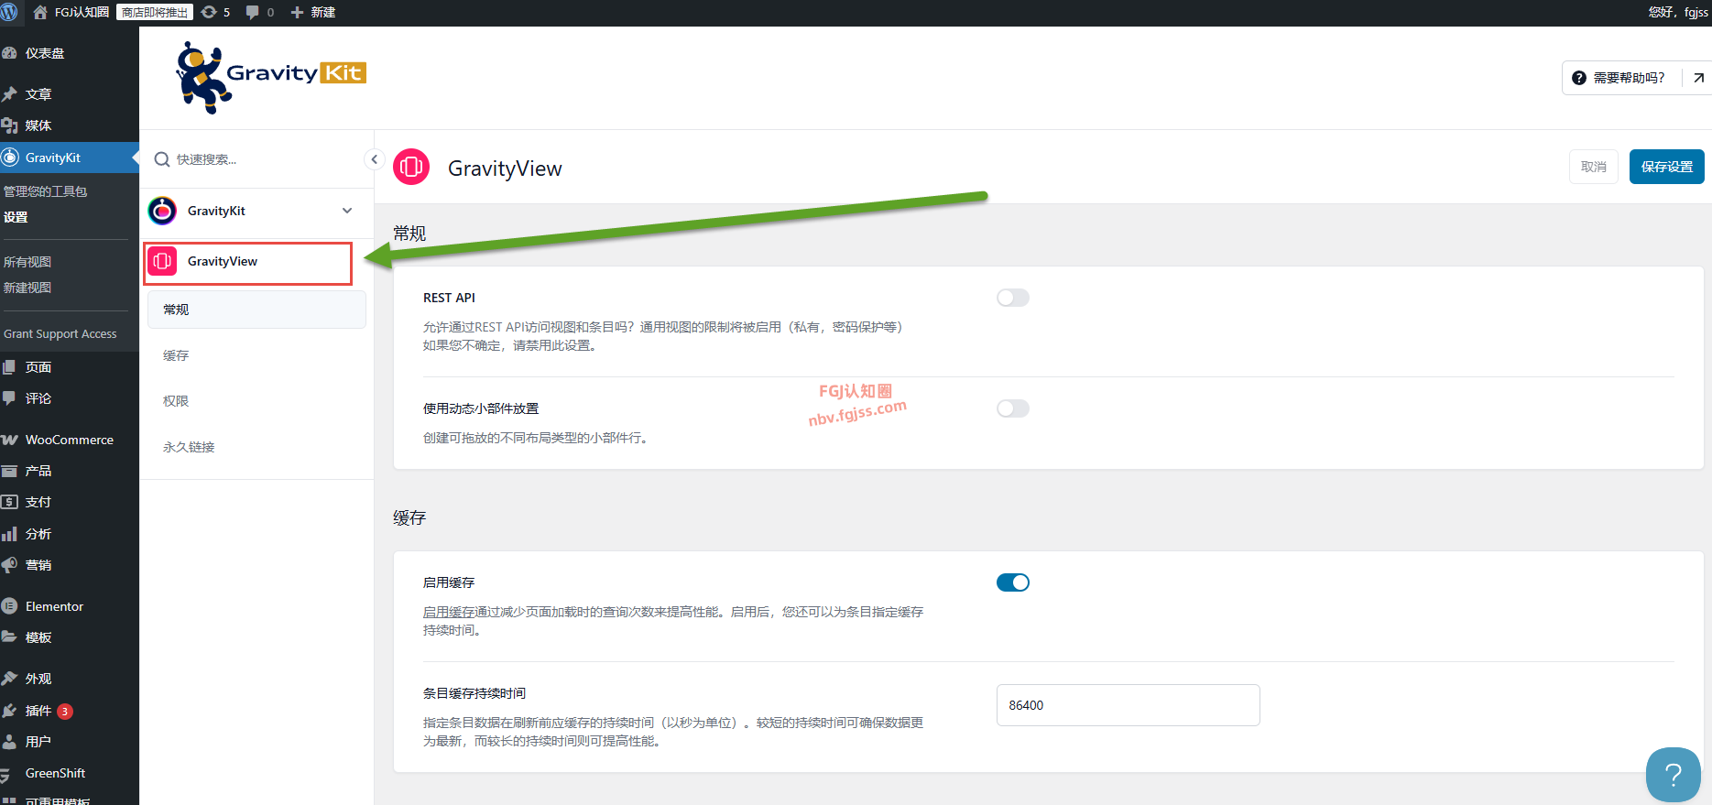Select the GravityKit item in the admin sidebar
Image resolution: width=1712 pixels, height=805 pixels.
[x=70, y=158]
